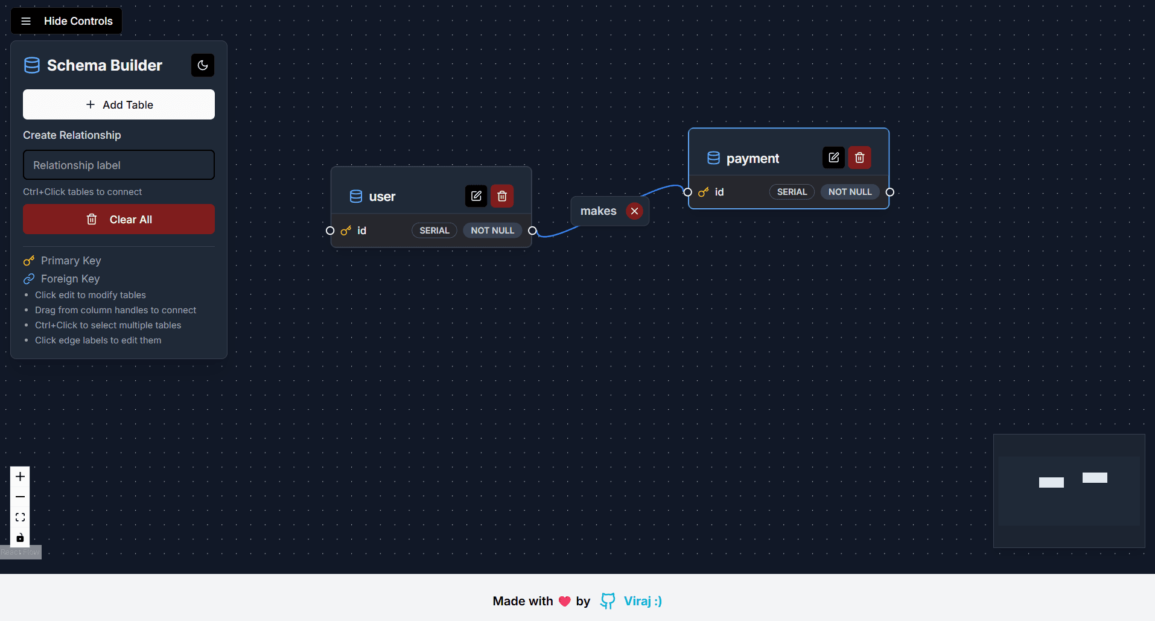Click the Relationship label input field
This screenshot has height=621, width=1155.
click(x=118, y=165)
